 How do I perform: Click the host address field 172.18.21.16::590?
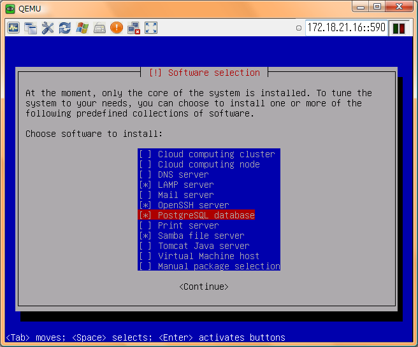tap(346, 27)
